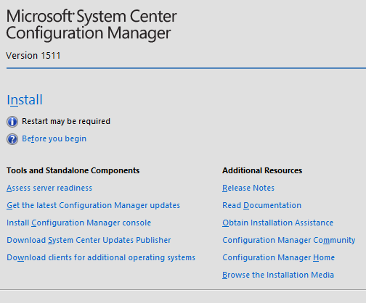Get the latest Configuration Manager updates
The width and height of the screenshot is (366, 303).
pos(93,205)
